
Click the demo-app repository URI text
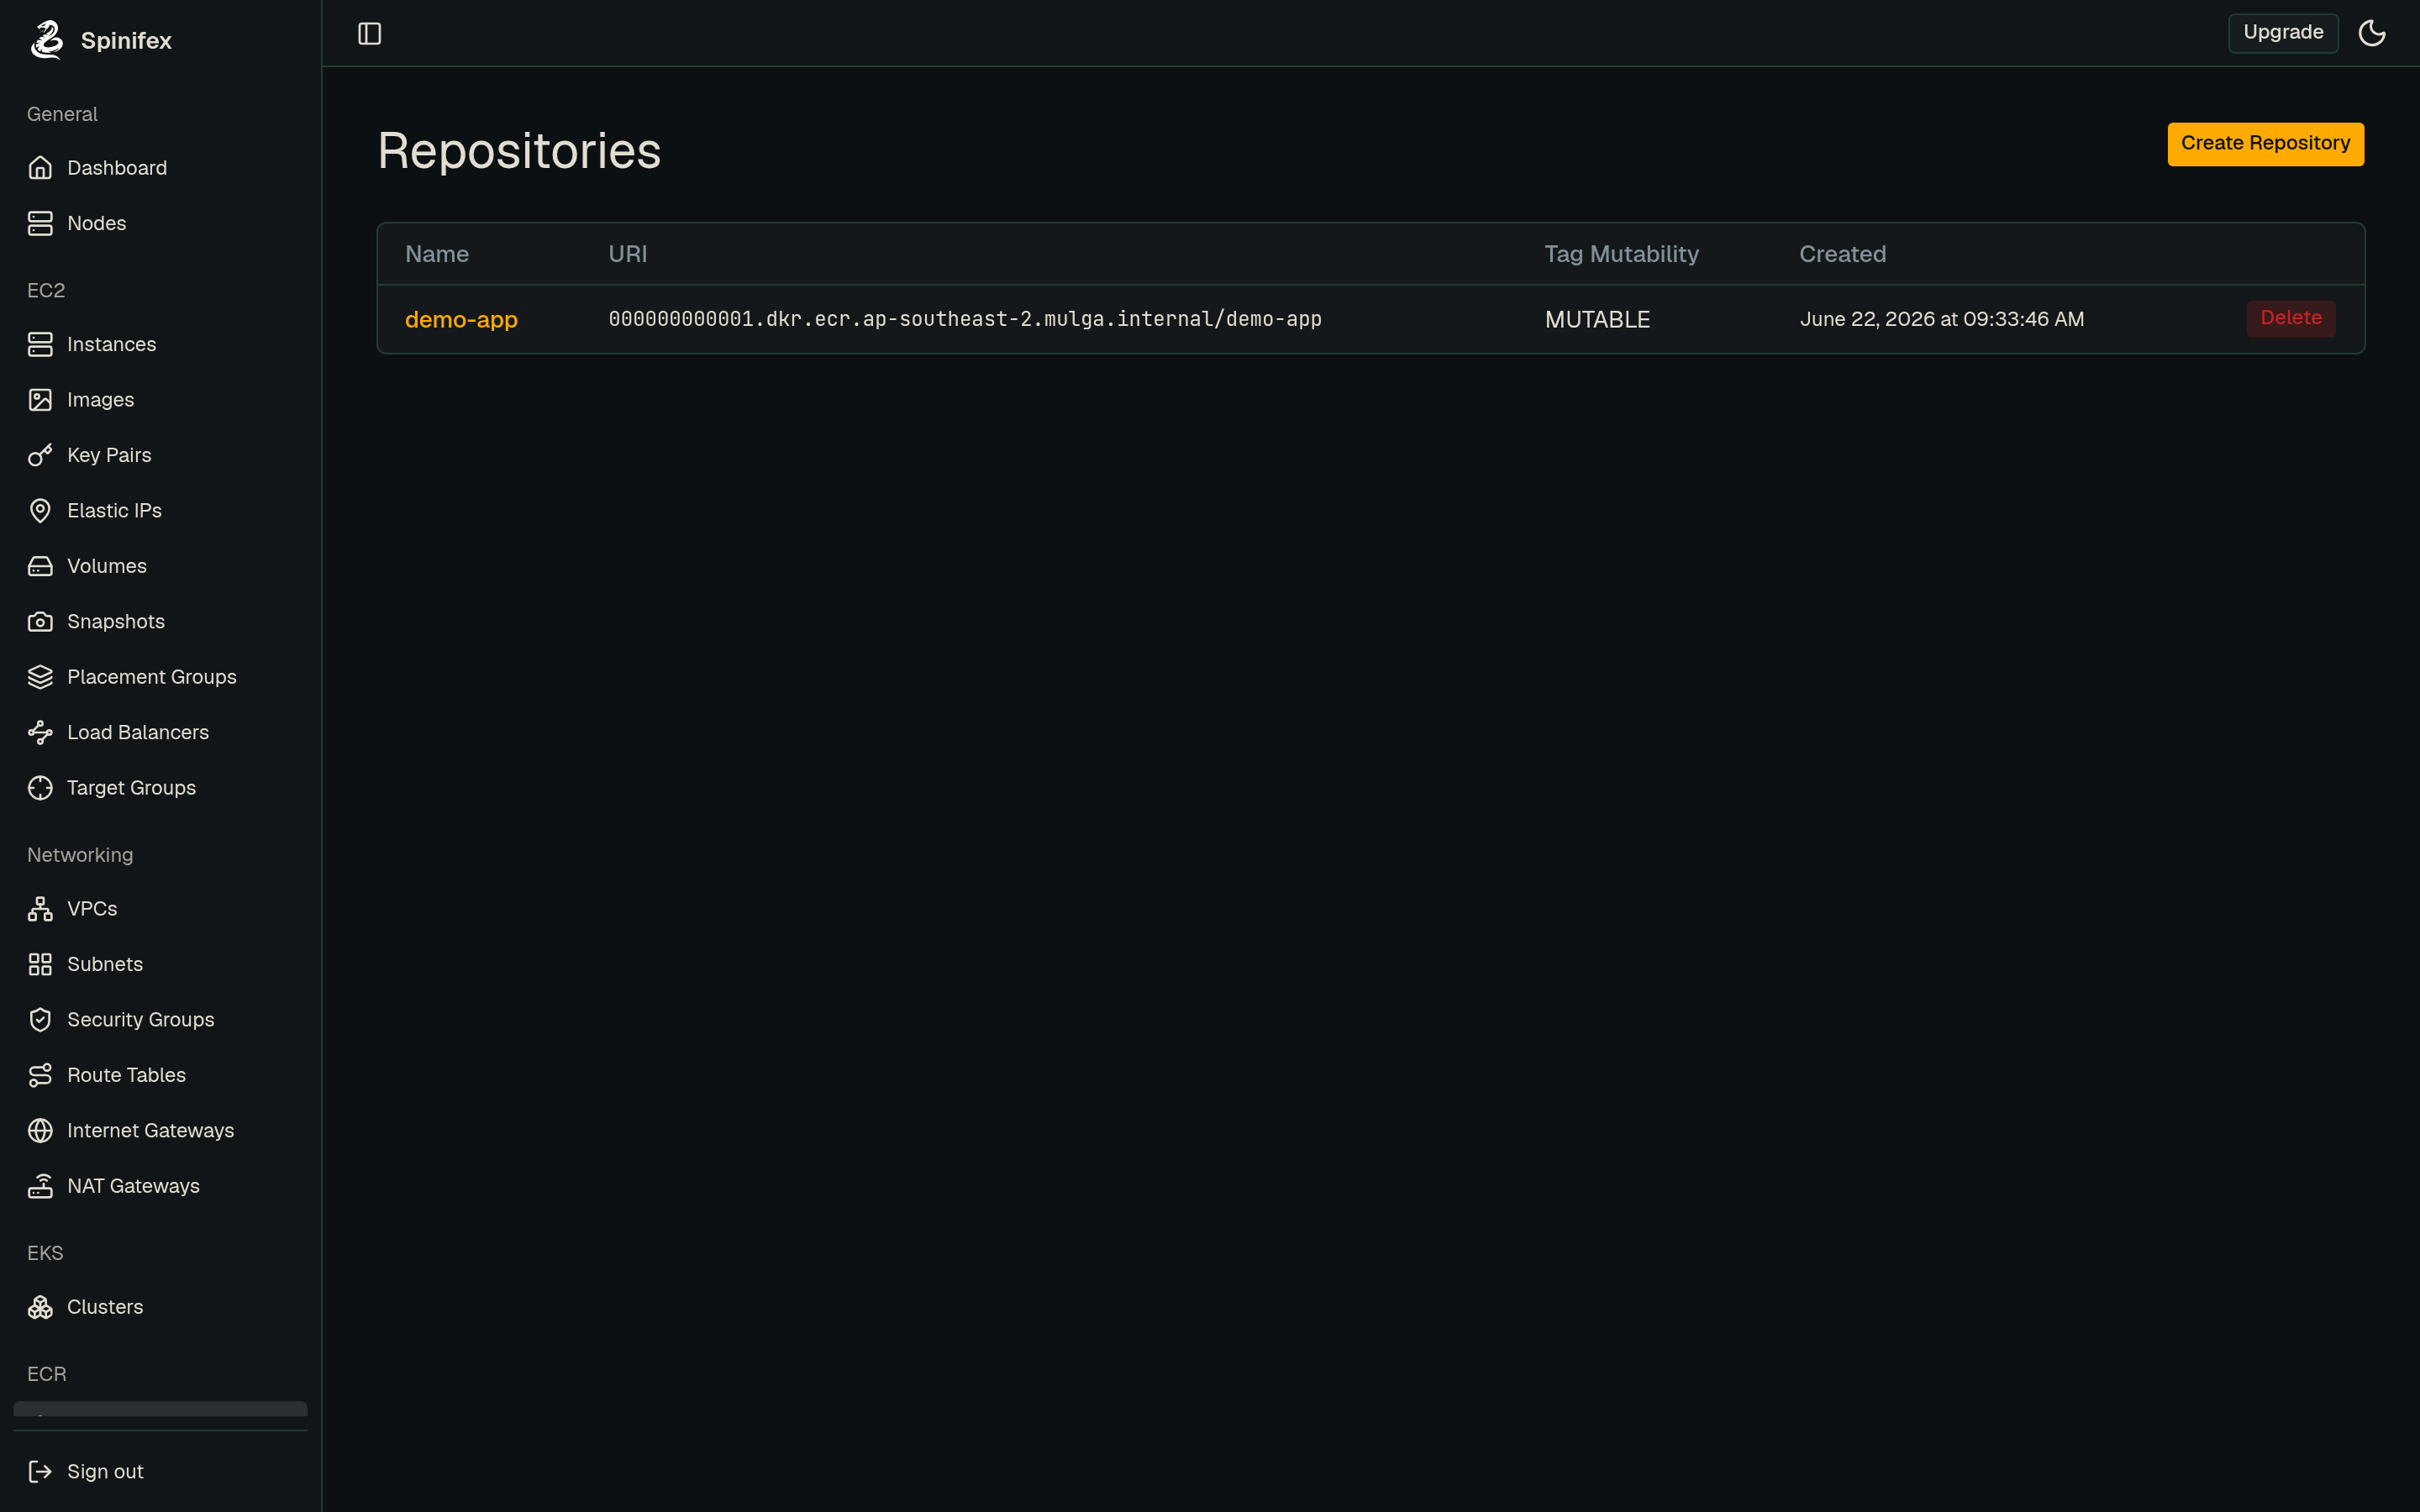[x=964, y=319]
